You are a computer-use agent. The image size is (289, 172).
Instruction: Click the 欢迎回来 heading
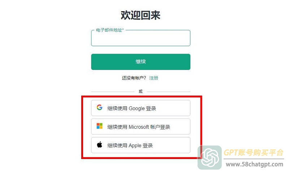point(141,15)
